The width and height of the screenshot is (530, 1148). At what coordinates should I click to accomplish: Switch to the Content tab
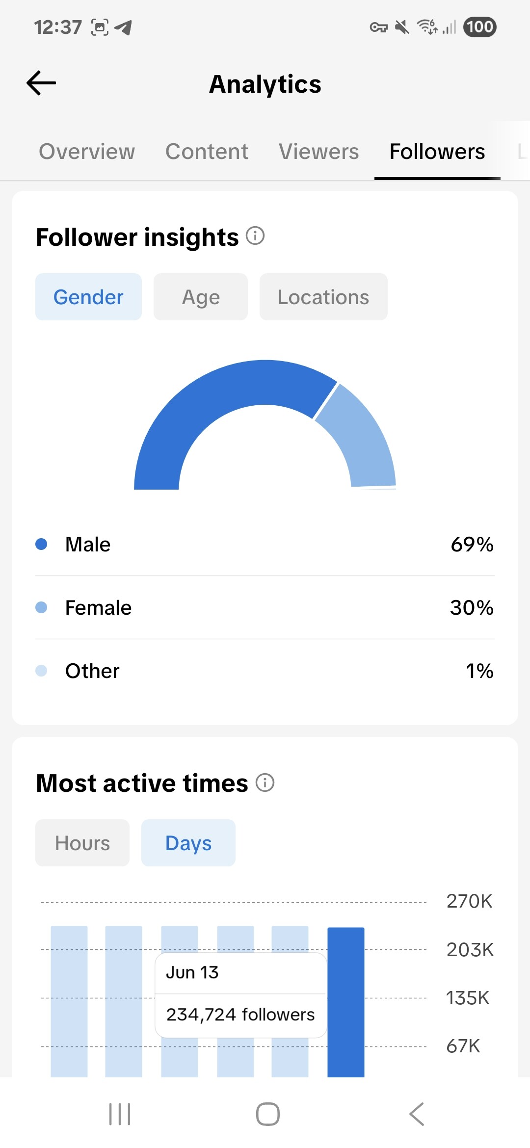207,152
